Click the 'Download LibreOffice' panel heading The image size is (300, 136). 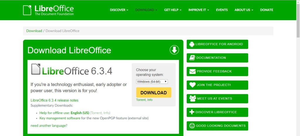[x=69, y=50]
